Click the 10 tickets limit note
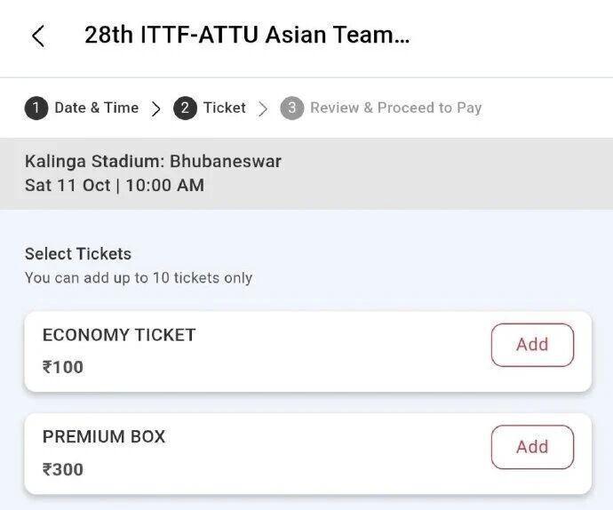Screen dimensions: 613x510 pos(139,277)
